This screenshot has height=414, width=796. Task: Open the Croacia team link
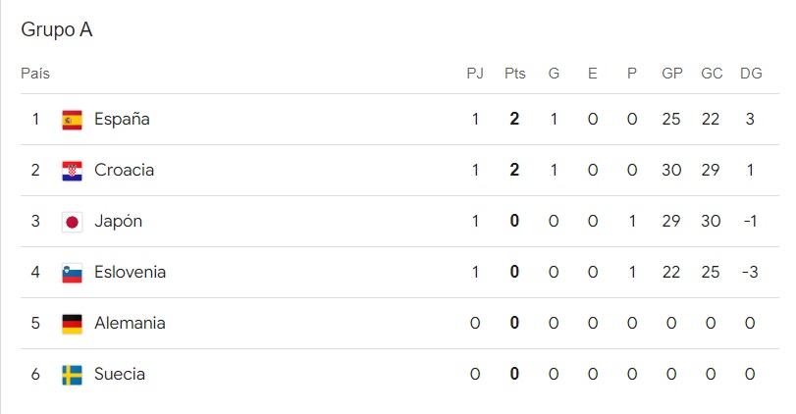coord(124,171)
